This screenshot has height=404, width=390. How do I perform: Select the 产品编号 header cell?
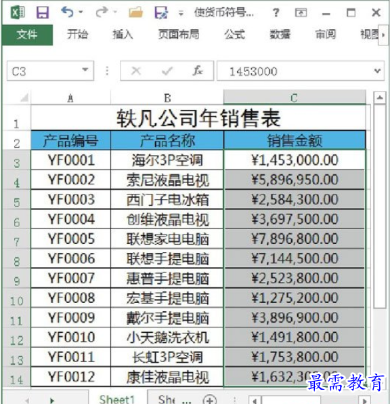tap(70, 140)
